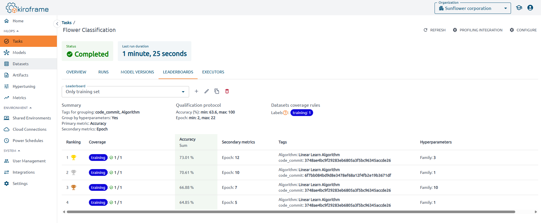Collapse the MLOPS sidebar section

tap(11, 31)
